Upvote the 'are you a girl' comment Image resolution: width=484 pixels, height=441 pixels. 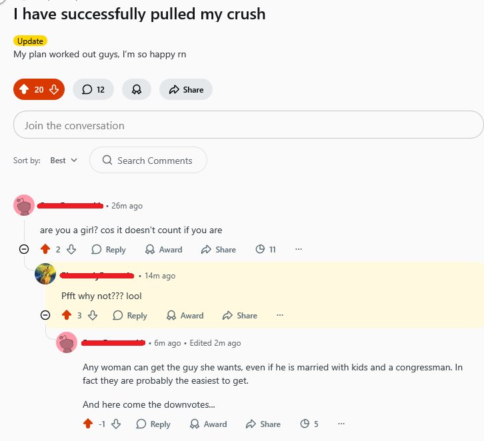(x=45, y=249)
